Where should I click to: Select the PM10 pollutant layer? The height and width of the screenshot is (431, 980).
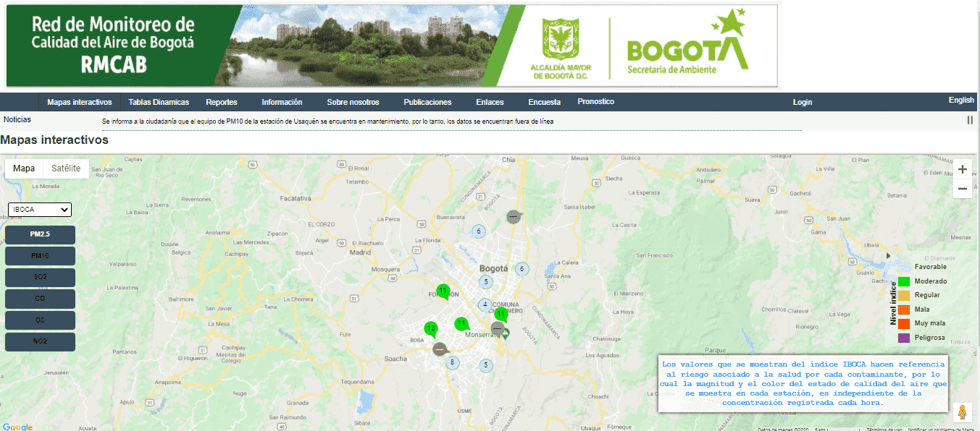coord(40,256)
